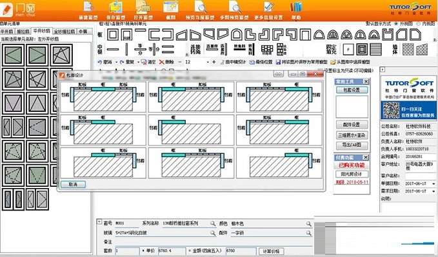Image resolution: width=438 pixels, height=257 pixels.
Task: Choose 包套 design with 扣板 on both sides
Action: pos(103,97)
